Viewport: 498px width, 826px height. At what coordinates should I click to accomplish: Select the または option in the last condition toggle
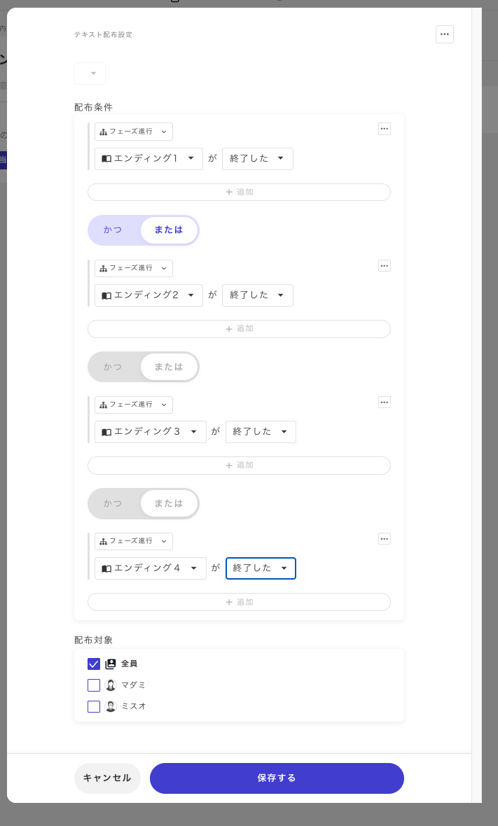(x=169, y=503)
